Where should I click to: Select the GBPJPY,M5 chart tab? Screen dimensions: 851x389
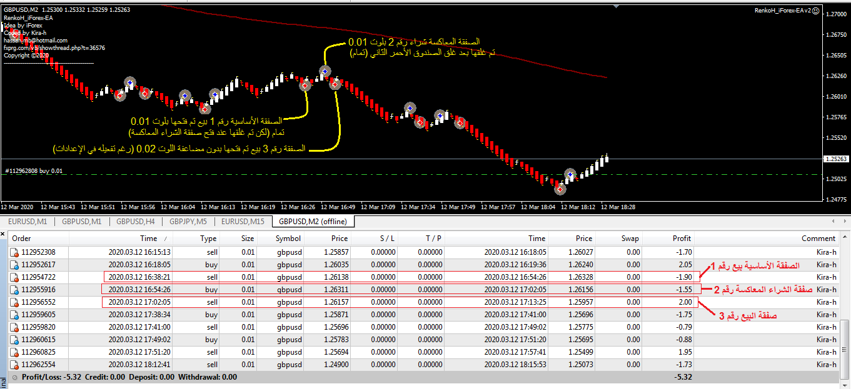(187, 222)
